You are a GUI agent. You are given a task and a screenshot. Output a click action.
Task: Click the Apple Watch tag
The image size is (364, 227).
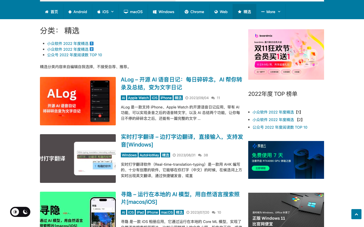click(x=138, y=98)
